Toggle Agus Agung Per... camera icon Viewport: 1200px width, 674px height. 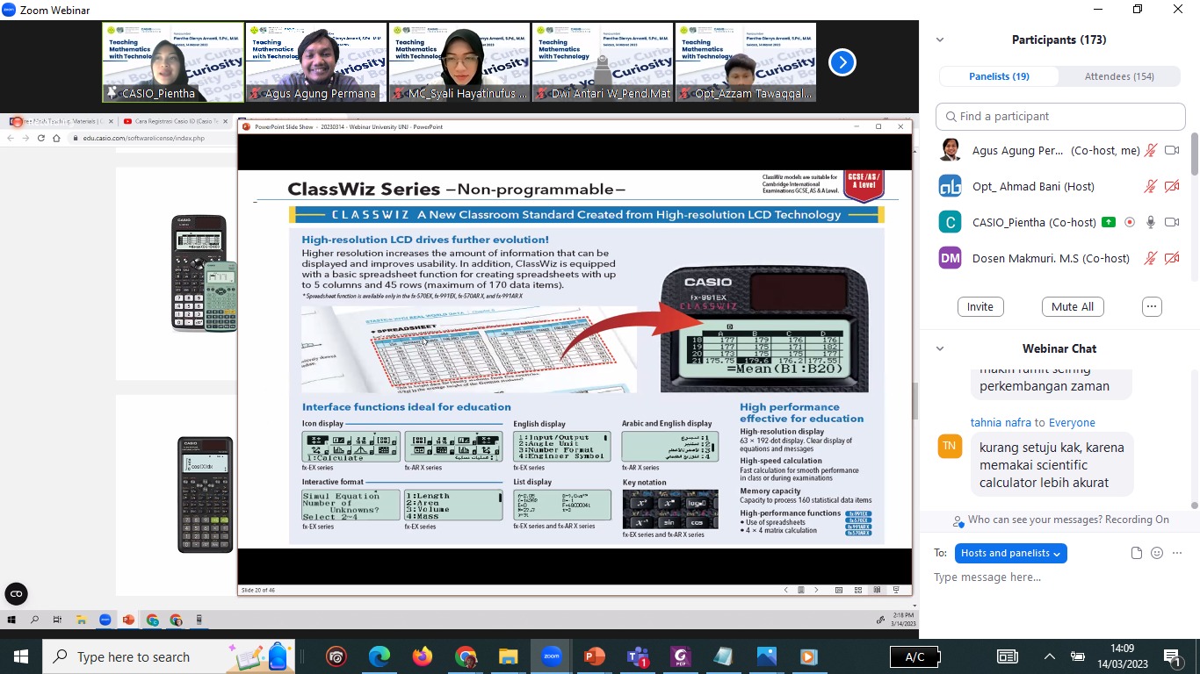[1172, 150]
